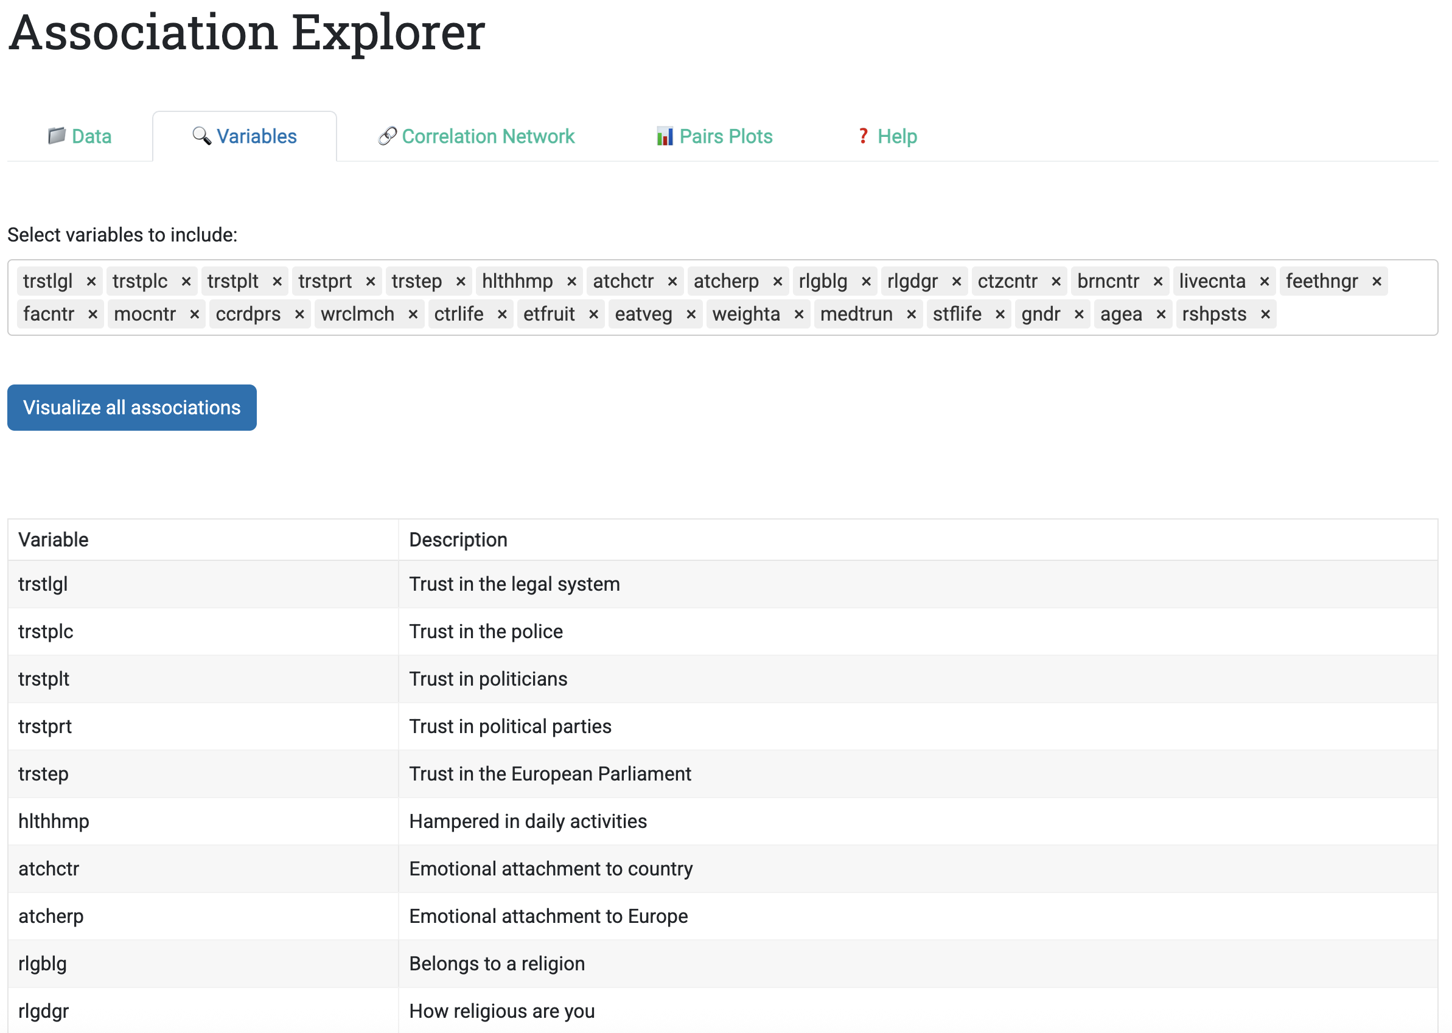The image size is (1452, 1033).
Task: Remove the gndr tag using ×
Action: [1078, 315]
